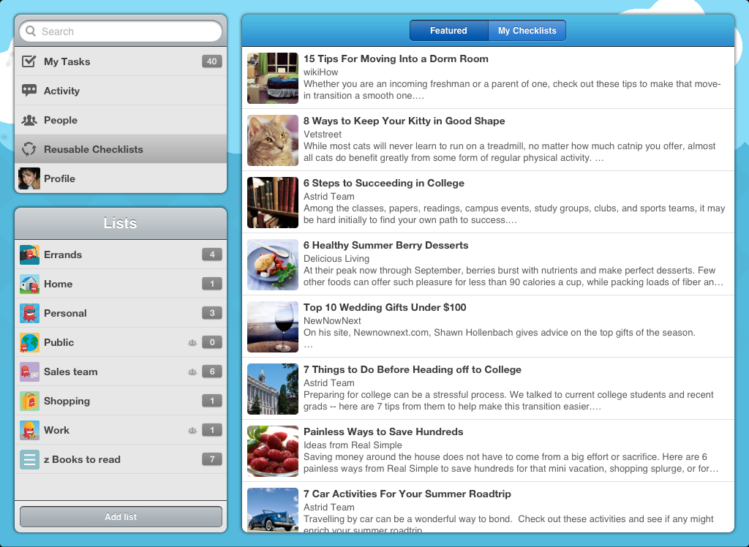Click the cat photo thumbnail
This screenshot has height=547, width=749.
coord(273,140)
